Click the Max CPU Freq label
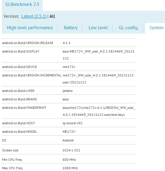 point(12,168)
